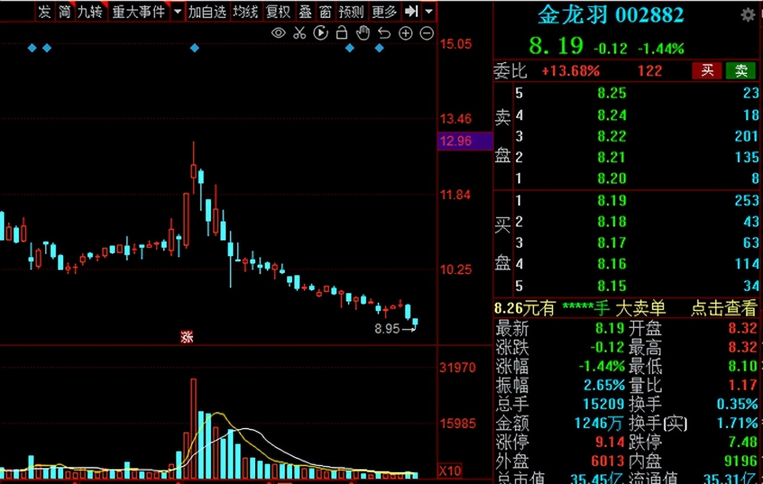This screenshot has width=763, height=484.
Task: Open the toolbar overflow dropdown at far right
Action: [428, 11]
